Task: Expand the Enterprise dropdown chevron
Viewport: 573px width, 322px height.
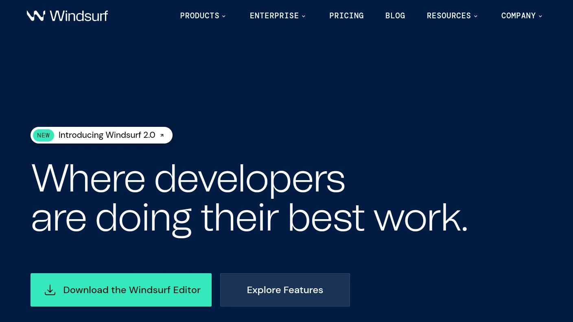Action: click(304, 16)
